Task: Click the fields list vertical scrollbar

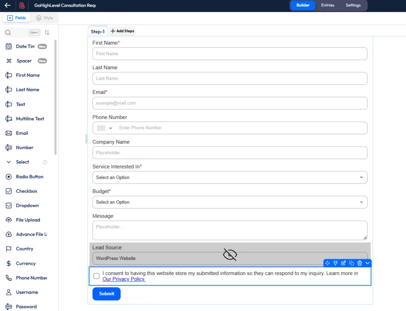Action: (x=56, y=98)
